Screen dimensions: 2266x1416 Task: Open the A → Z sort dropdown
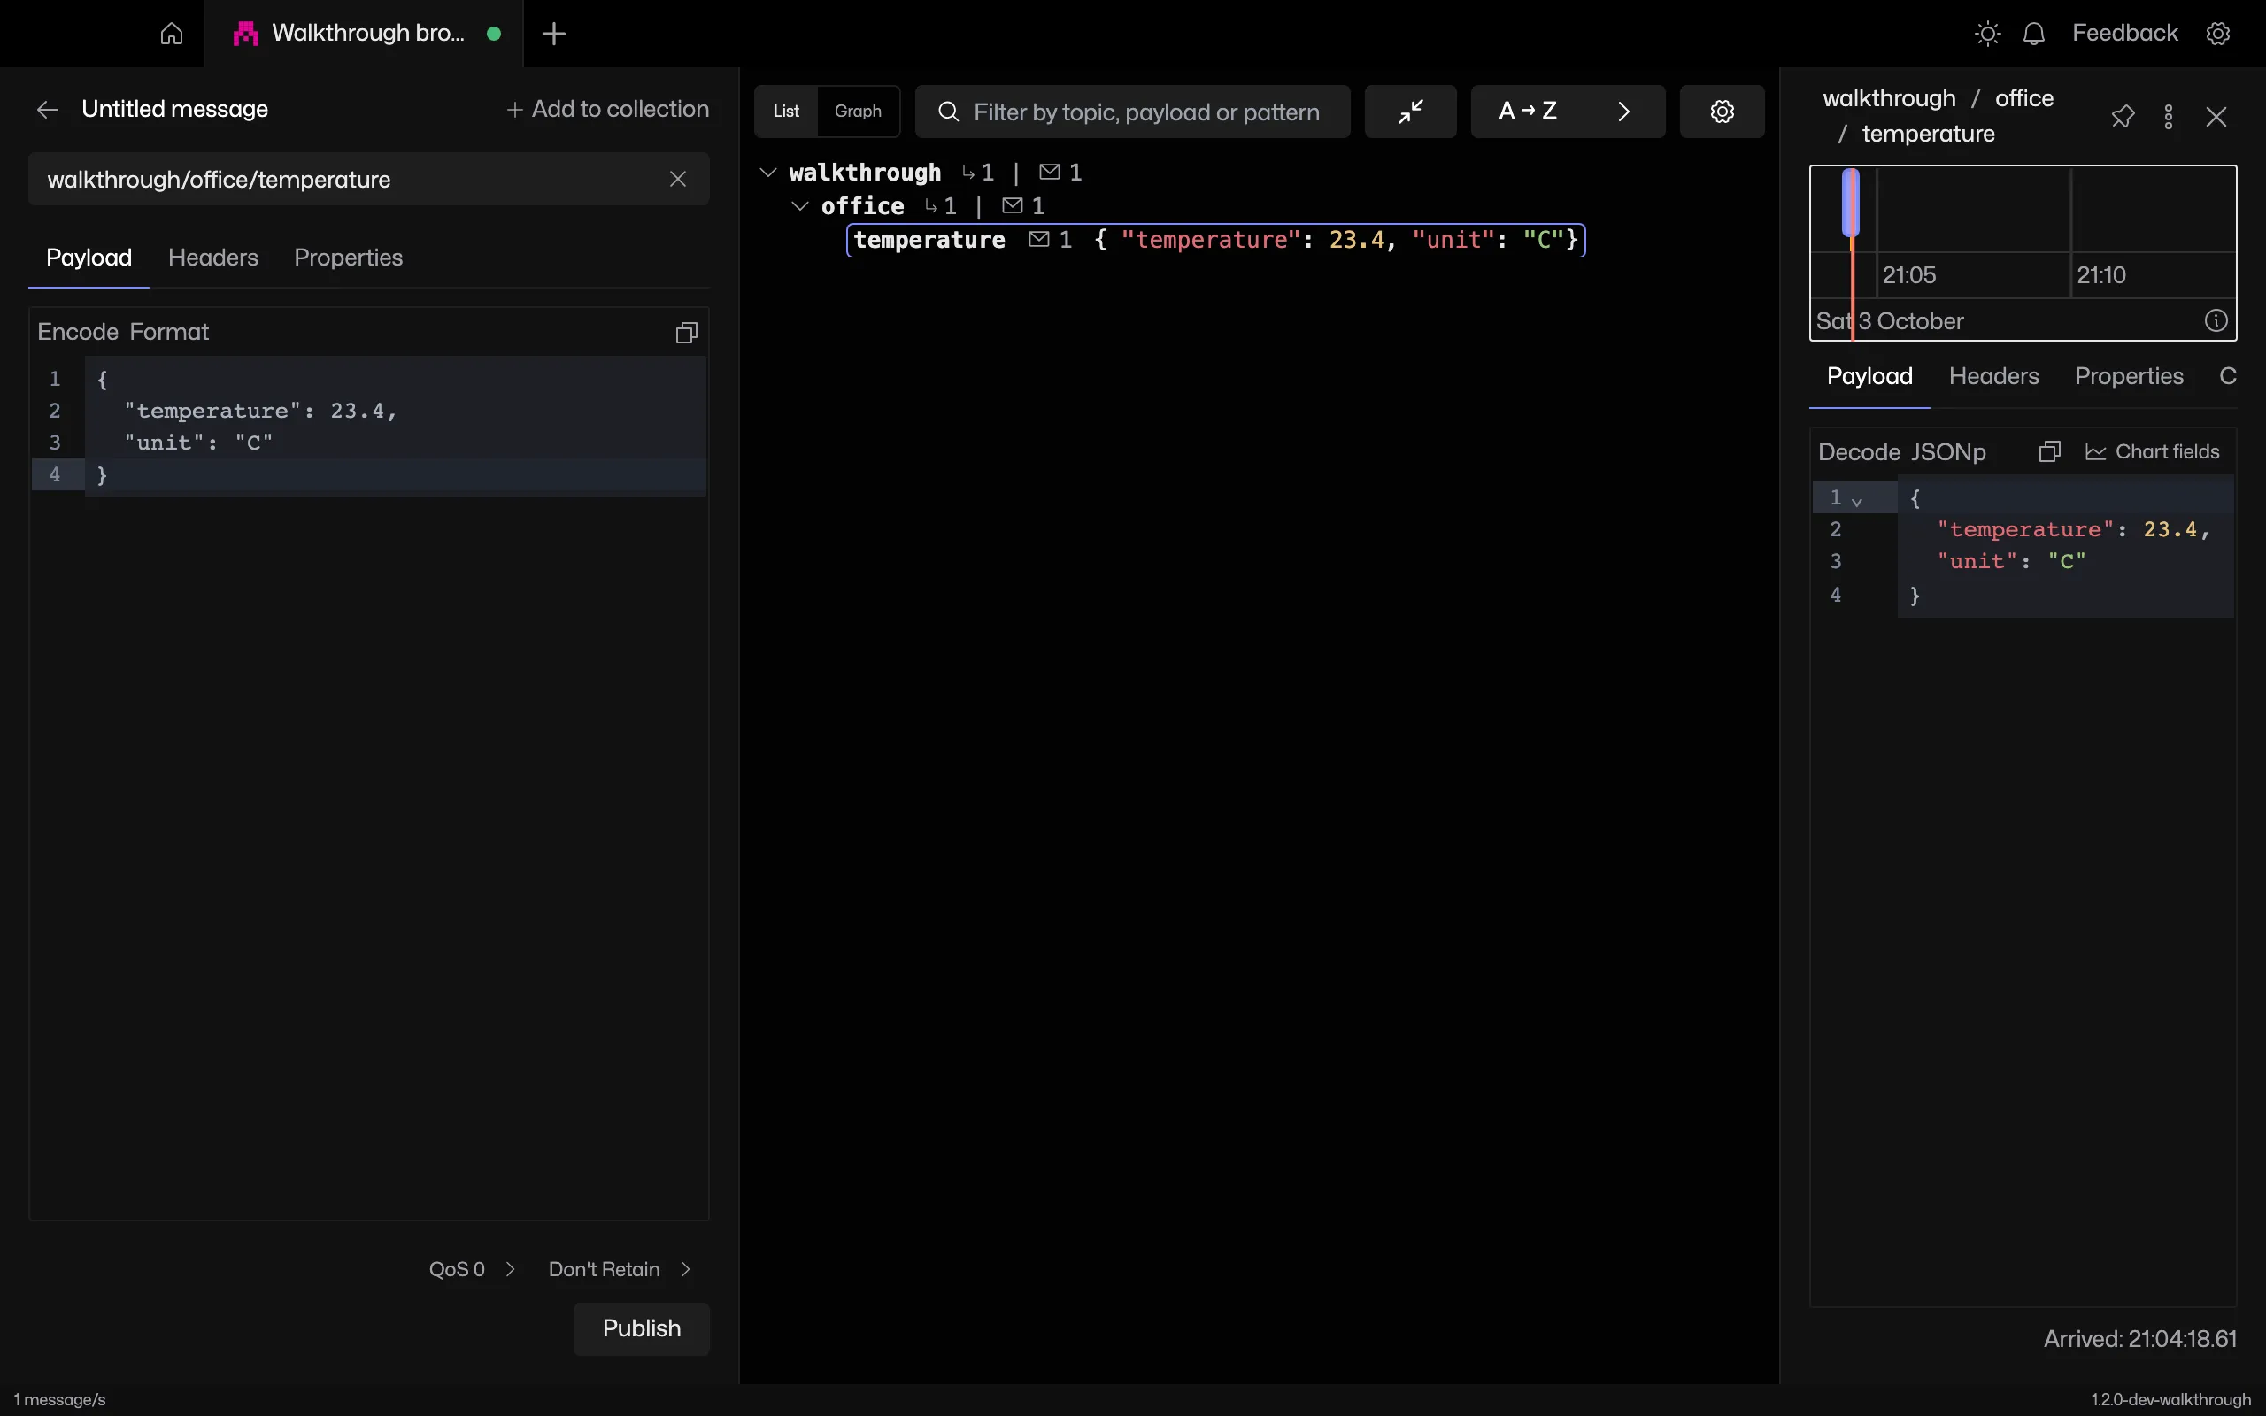(x=1568, y=112)
